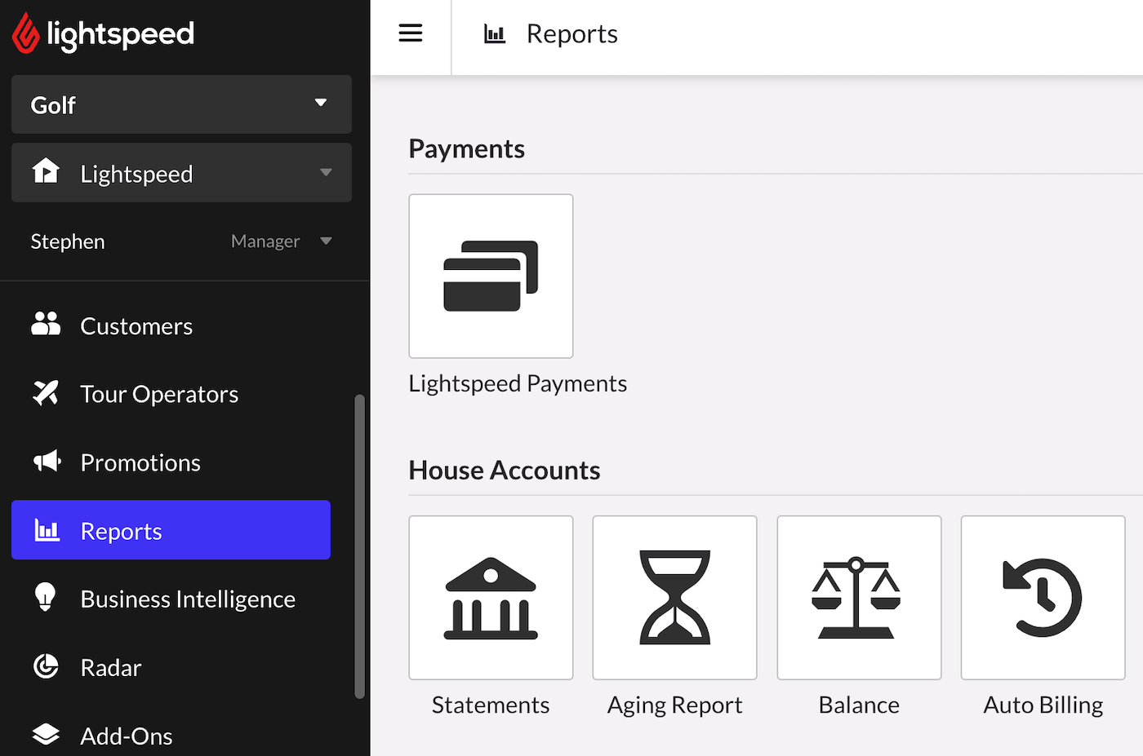Click the Tour Operators airplane icon
The image size is (1143, 756).
[46, 393]
